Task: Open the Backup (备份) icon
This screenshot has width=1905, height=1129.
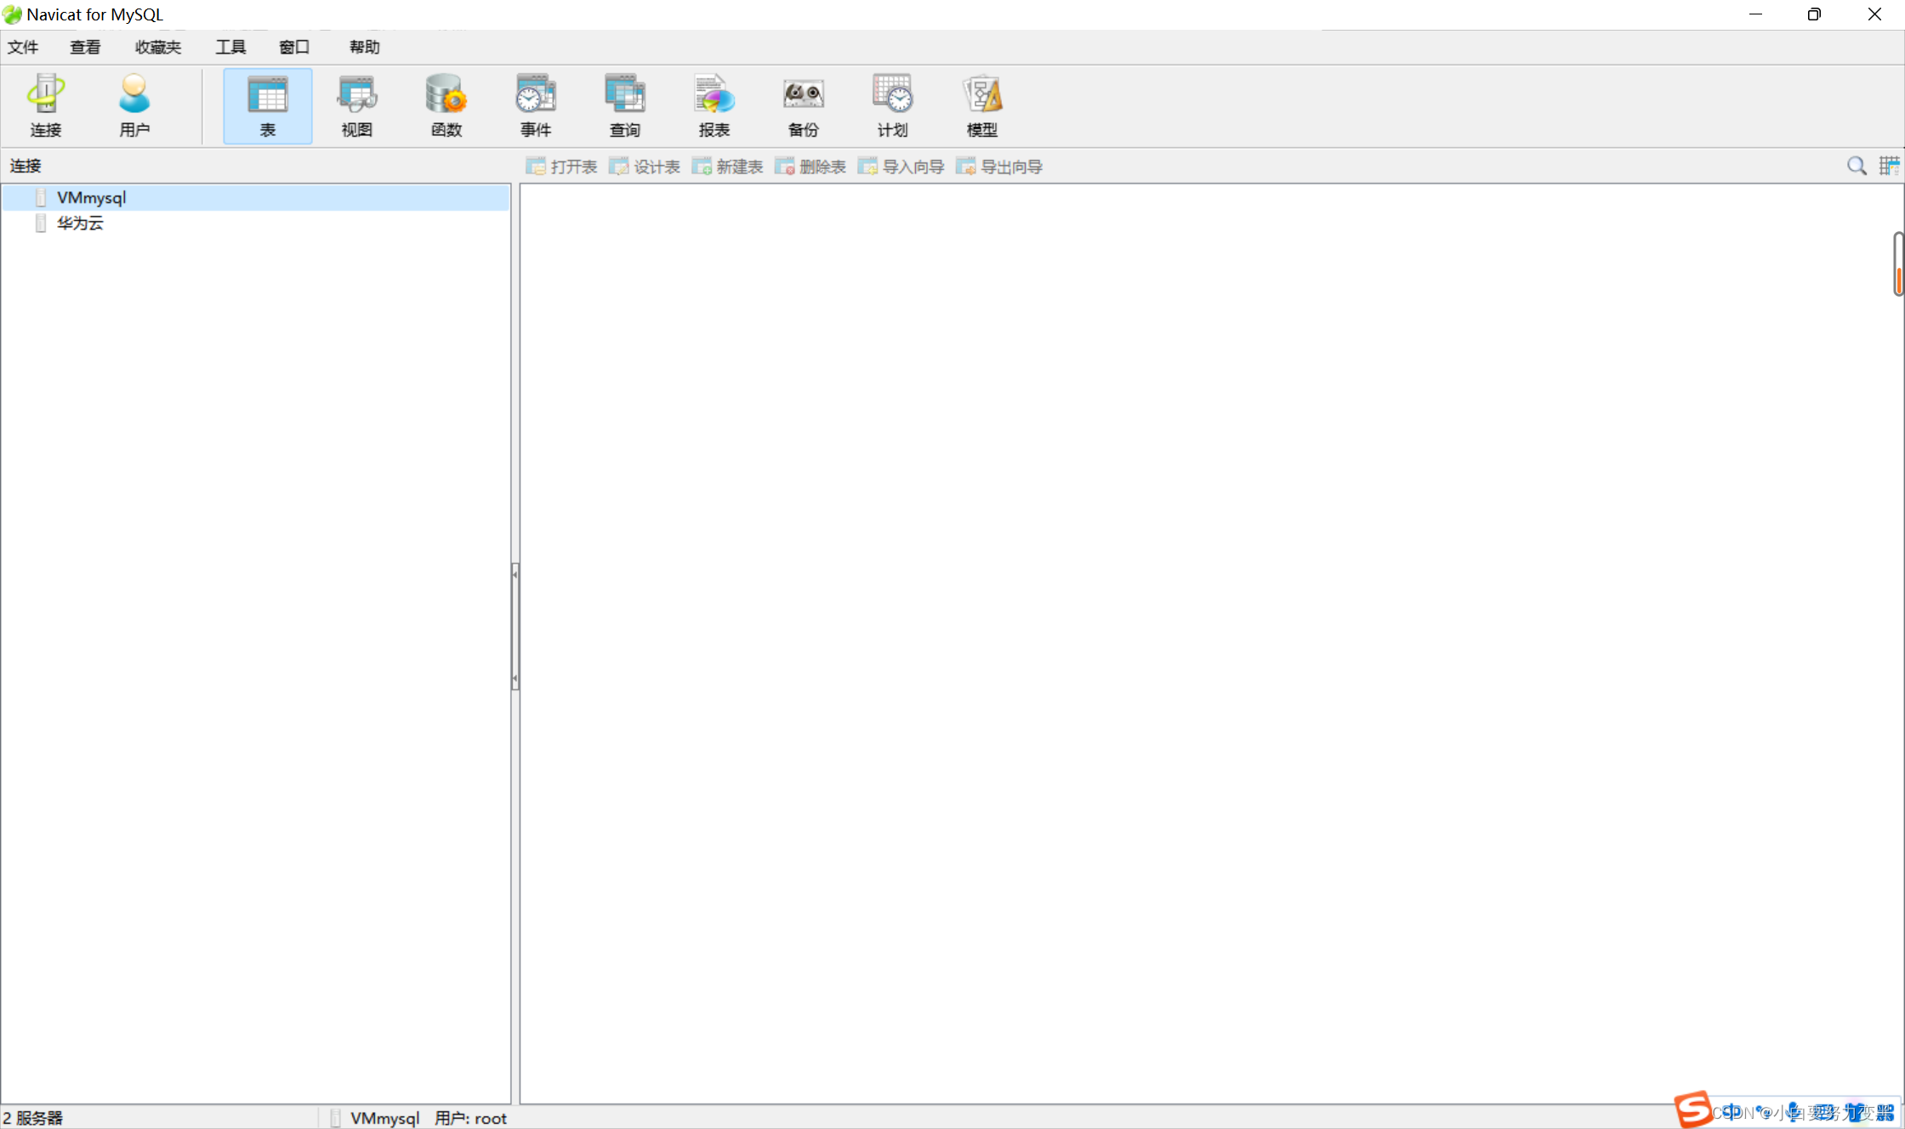Action: click(803, 105)
